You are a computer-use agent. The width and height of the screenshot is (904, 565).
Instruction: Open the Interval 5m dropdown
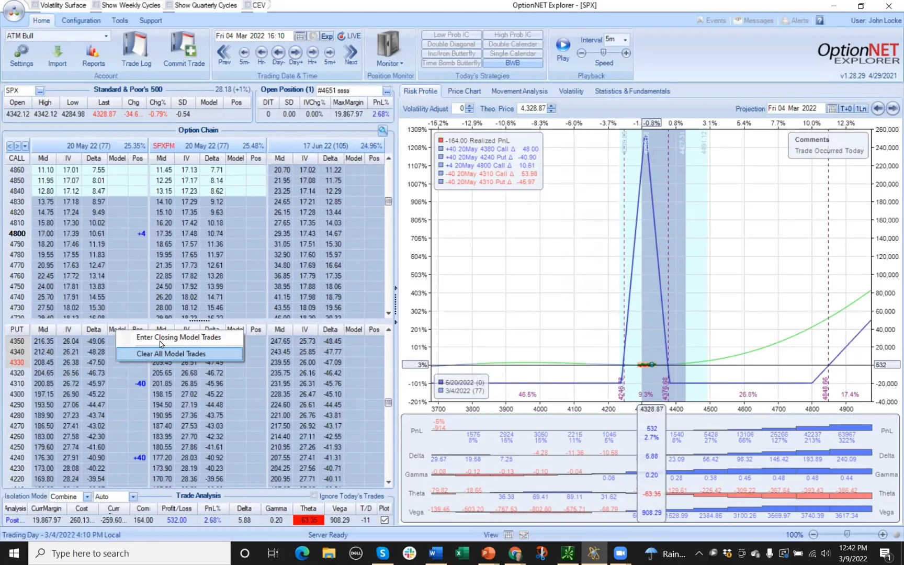[625, 40]
